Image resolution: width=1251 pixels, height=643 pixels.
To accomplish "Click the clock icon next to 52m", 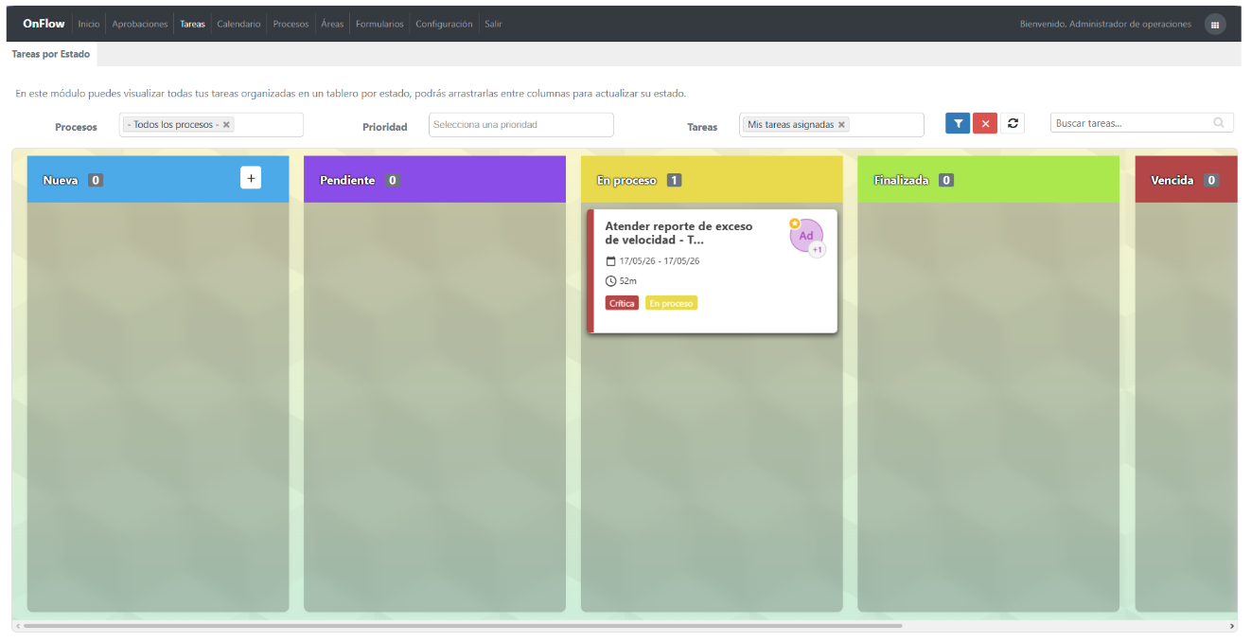I will coord(610,281).
